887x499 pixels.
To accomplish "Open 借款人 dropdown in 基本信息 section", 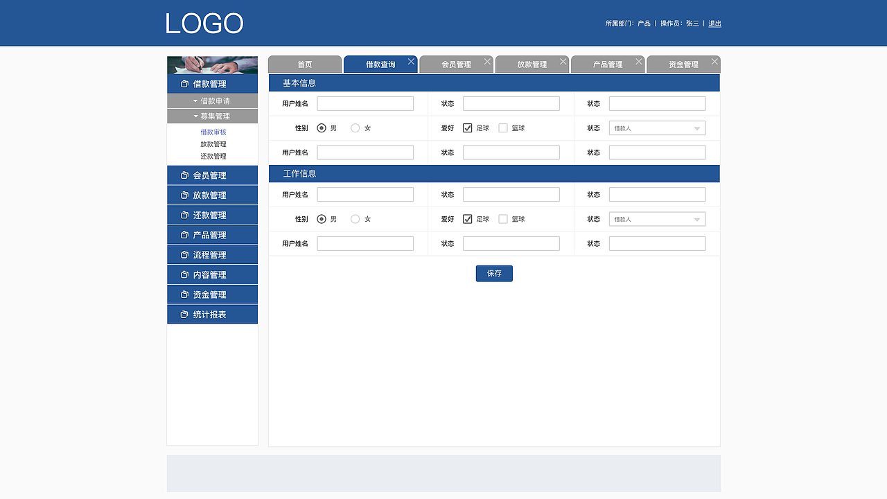I will [x=657, y=128].
